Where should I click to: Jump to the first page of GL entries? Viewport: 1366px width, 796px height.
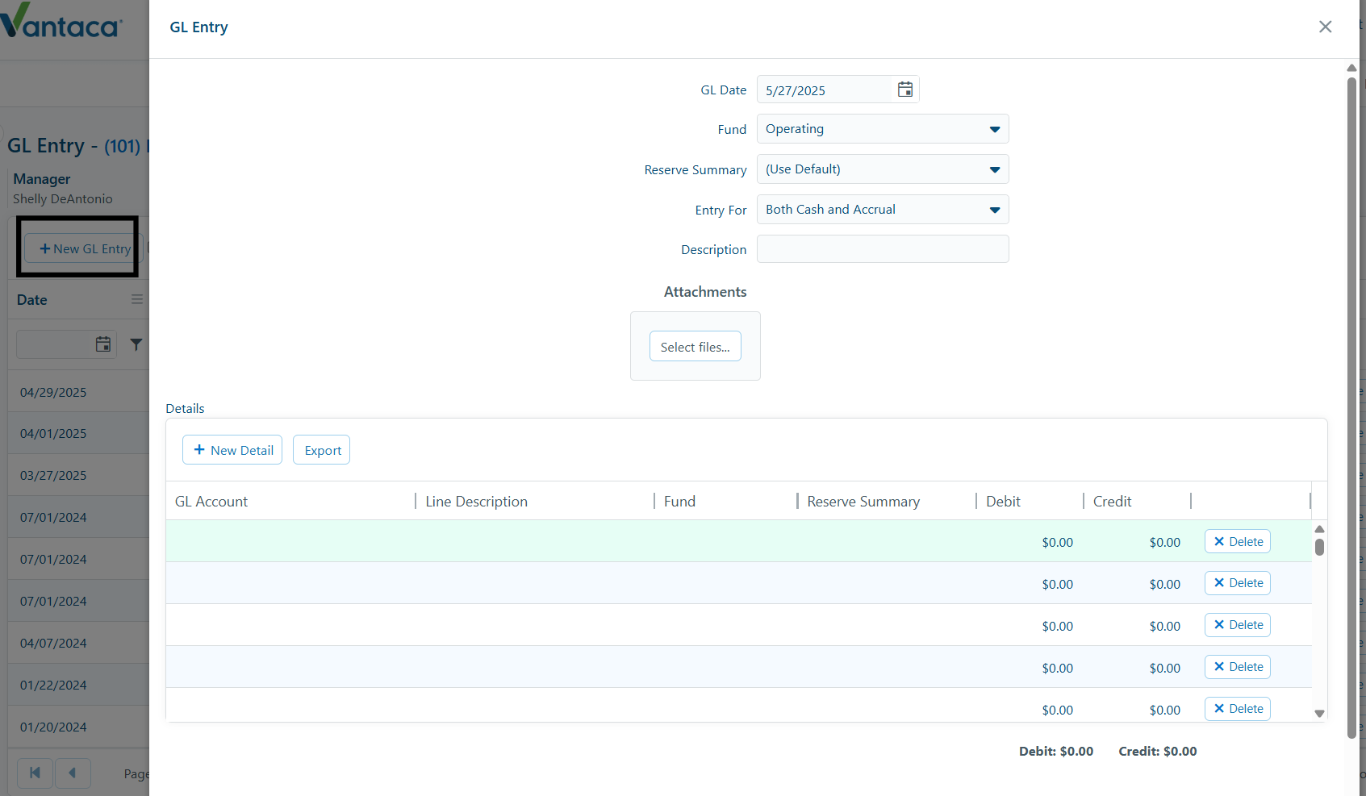click(35, 773)
